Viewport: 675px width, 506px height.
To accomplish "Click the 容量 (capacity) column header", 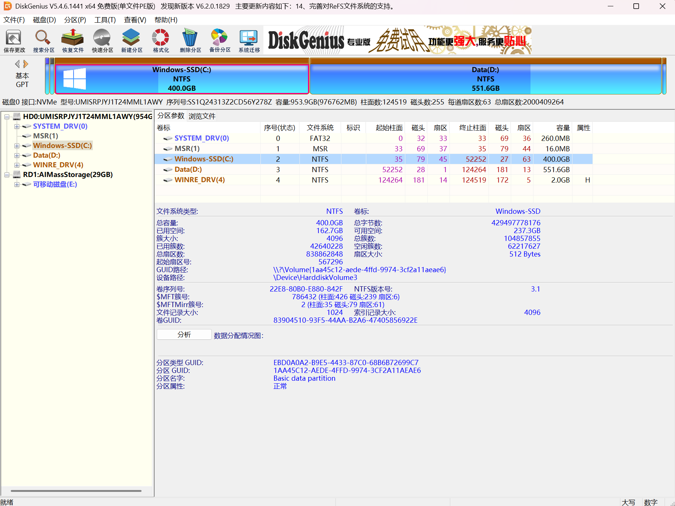I will 553,128.
